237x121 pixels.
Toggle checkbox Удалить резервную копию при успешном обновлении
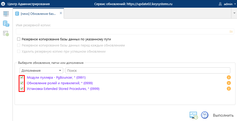[19, 52]
